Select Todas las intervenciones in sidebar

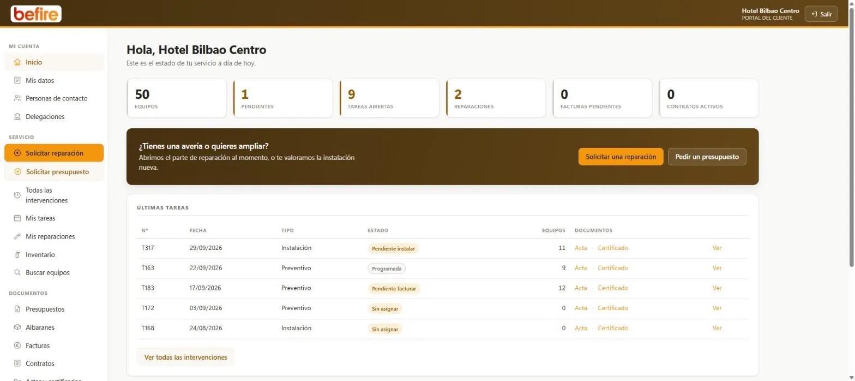coord(54,195)
